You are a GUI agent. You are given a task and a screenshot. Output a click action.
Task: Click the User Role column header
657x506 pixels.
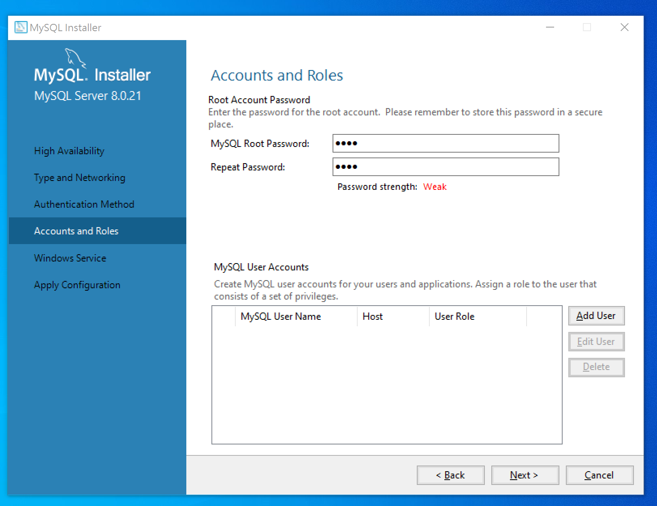[478, 317]
